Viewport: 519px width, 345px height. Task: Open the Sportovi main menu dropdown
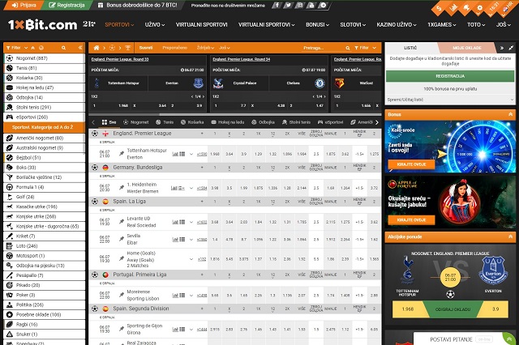point(119,25)
